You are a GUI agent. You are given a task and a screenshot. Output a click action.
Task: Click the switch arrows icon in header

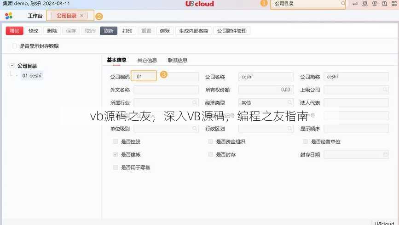pyautogui.click(x=355, y=4)
